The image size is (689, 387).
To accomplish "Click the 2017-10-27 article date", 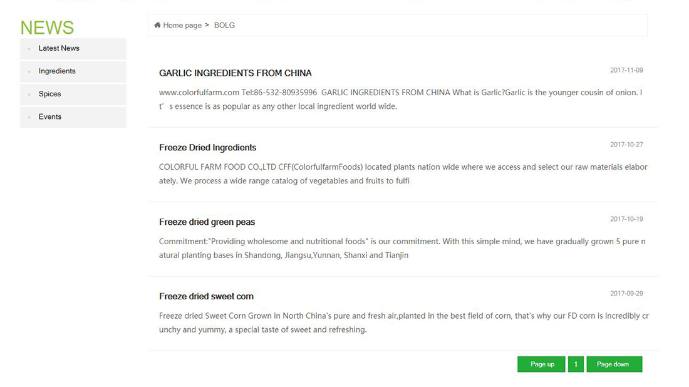I will pyautogui.click(x=626, y=145).
